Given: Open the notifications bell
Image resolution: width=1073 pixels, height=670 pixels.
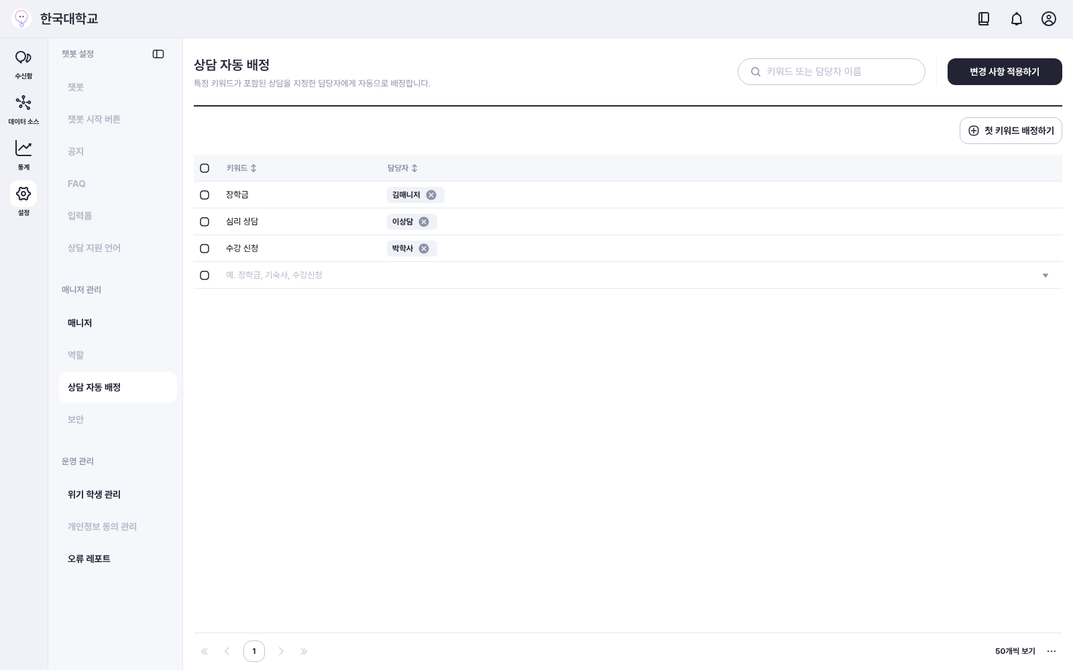Looking at the screenshot, I should (1017, 19).
